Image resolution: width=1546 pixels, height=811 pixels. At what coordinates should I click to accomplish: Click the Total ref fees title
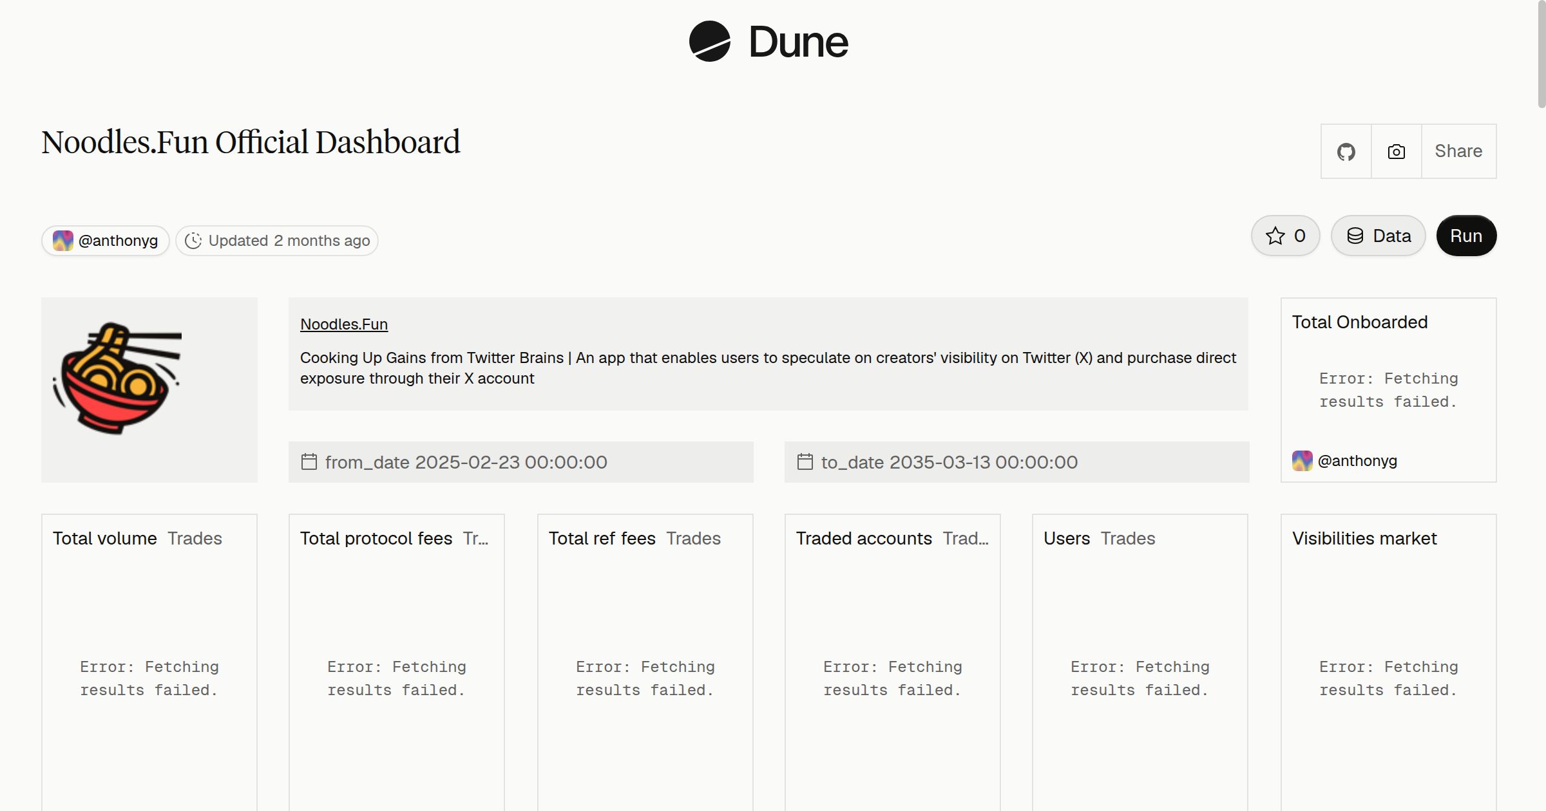pos(602,538)
